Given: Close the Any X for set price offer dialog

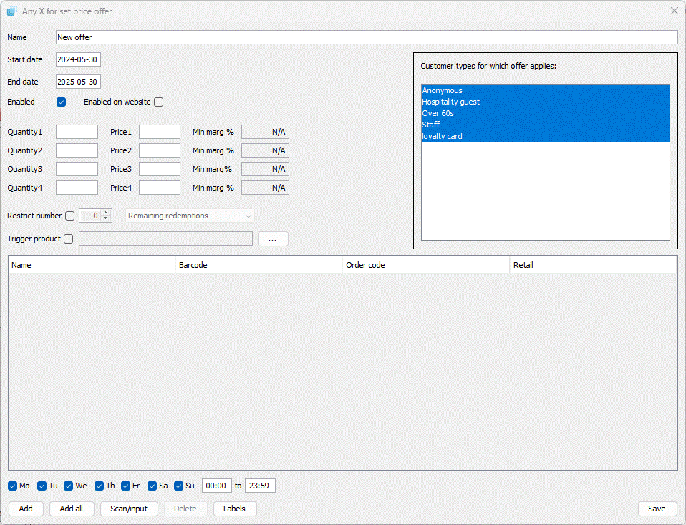Looking at the screenshot, I should click(675, 11).
